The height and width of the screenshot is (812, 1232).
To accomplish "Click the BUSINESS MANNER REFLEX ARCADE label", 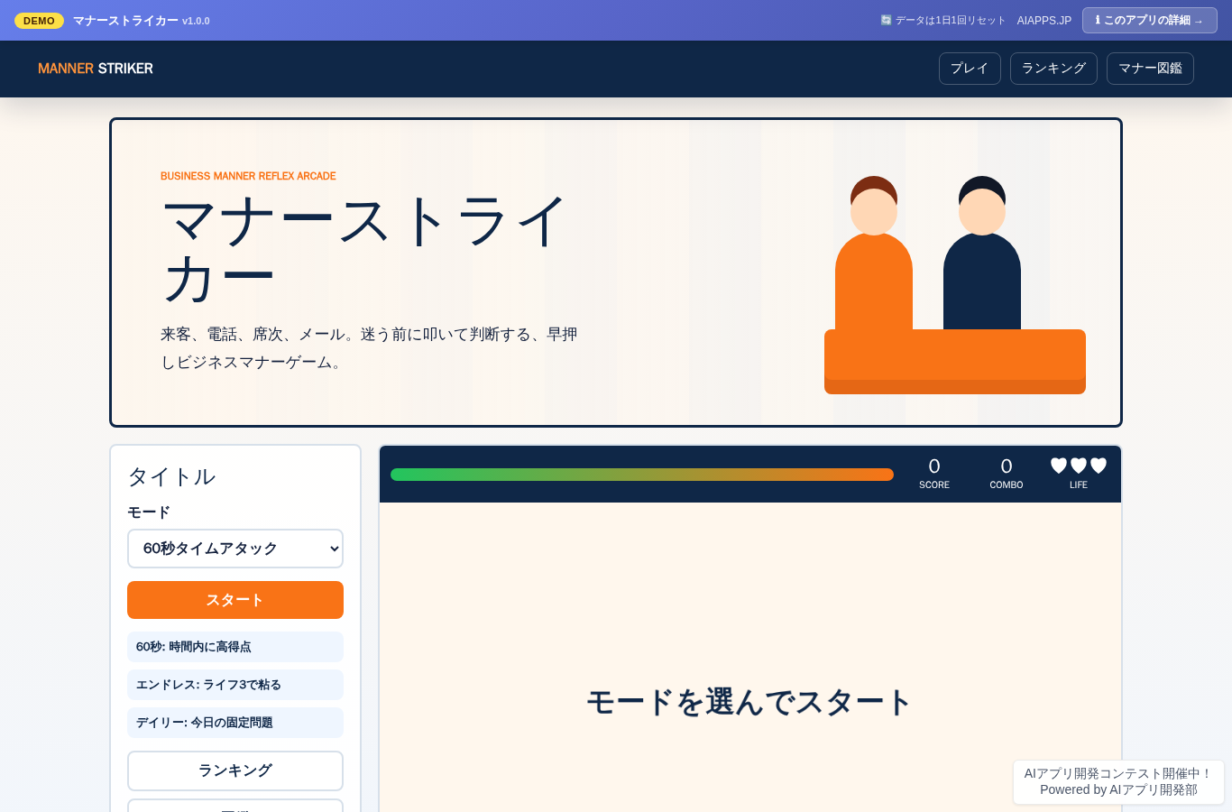I will coord(248,176).
